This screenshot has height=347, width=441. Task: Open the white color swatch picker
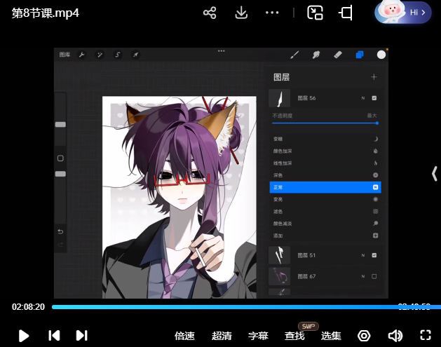[x=381, y=55]
